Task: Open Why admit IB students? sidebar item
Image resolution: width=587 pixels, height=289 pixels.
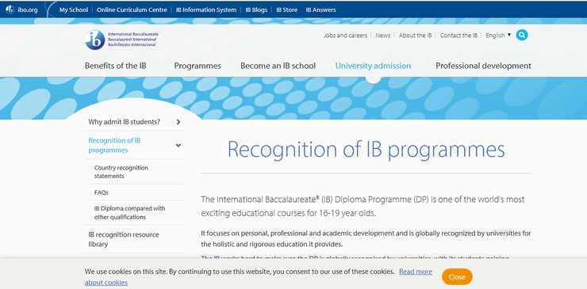Action: [x=125, y=122]
